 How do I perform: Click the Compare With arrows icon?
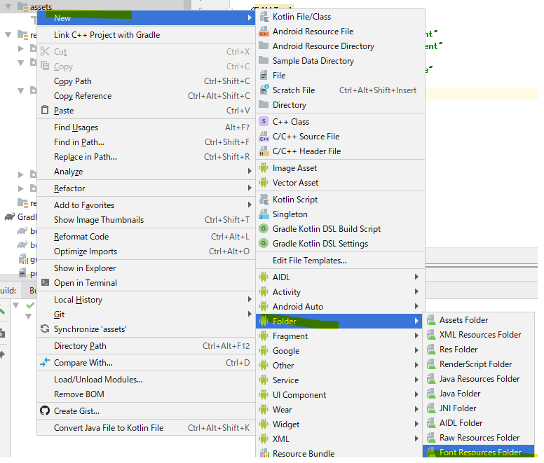(x=45, y=363)
